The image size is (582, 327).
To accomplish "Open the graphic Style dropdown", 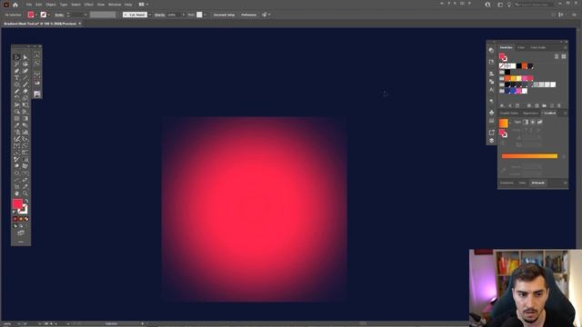I will (205, 15).
